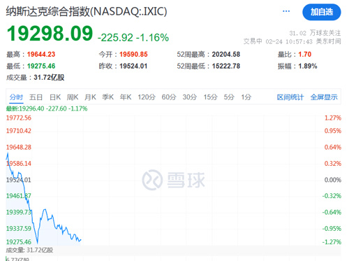Open the 15分 chart tab
Image resolution: width=349 pixels, height=261 pixels.
tap(211, 97)
